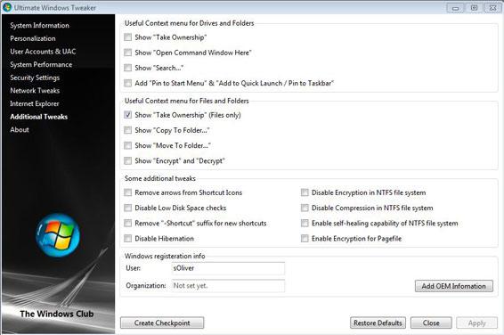Click the Apply button
The width and height of the screenshot is (504, 335).
(x=476, y=323)
